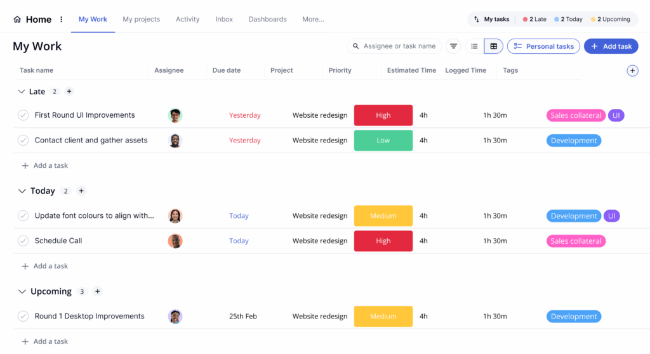This screenshot has height=354, width=650.
Task: Collapse the Today task group
Action: click(22, 191)
